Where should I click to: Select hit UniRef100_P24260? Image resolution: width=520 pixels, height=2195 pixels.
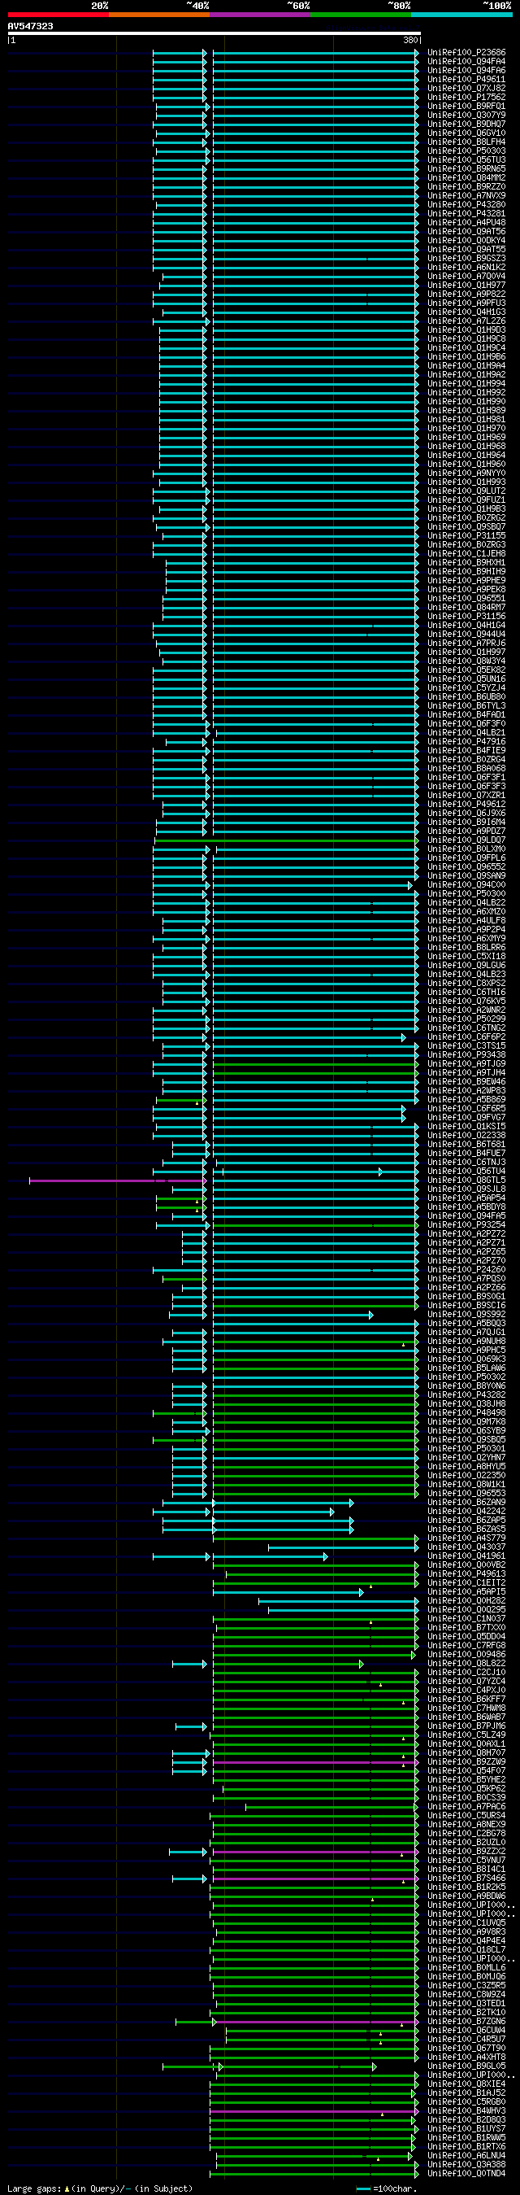point(466,1270)
